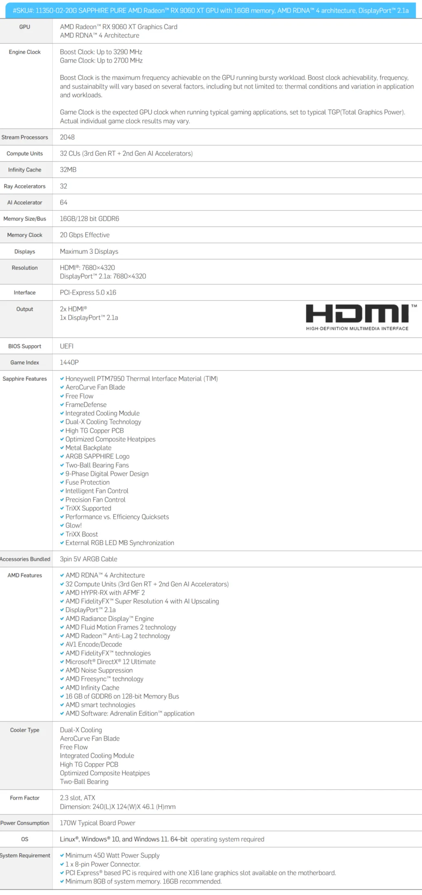Click the "Glow!" feature

74,526
